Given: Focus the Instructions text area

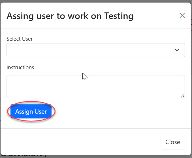Looking at the screenshot, I should (x=95, y=86).
